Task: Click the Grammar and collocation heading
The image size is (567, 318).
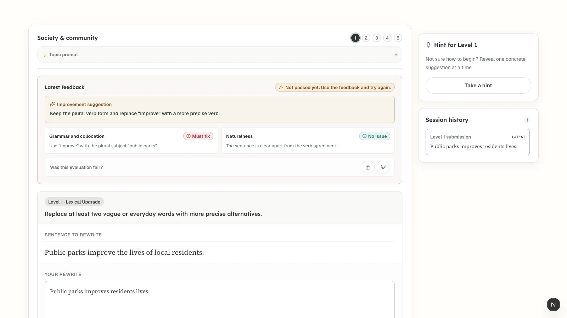Action: (x=77, y=136)
